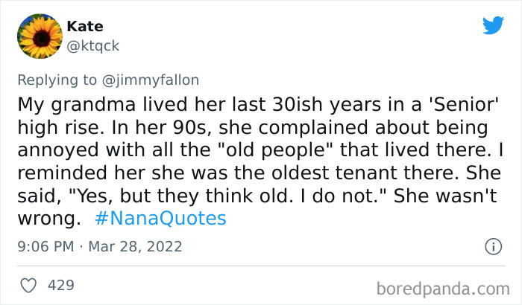
Task: Click the Twitter bird logo
Action: coord(493,26)
